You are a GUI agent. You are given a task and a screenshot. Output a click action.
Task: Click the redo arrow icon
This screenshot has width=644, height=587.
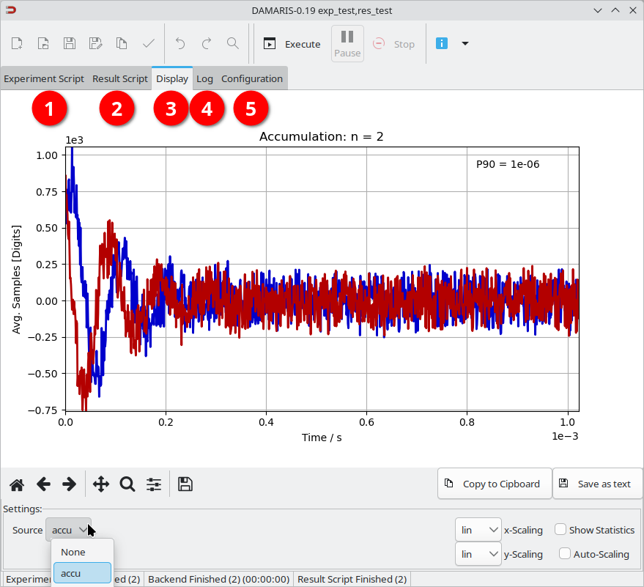coord(207,43)
